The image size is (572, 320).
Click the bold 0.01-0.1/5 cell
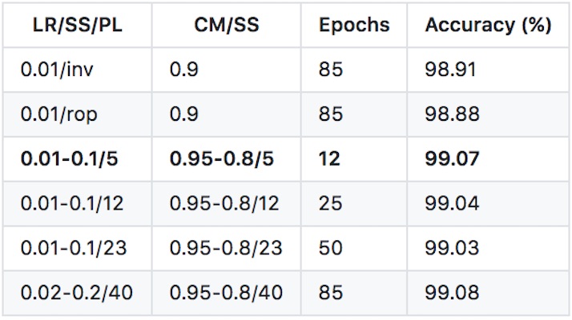coord(78,159)
